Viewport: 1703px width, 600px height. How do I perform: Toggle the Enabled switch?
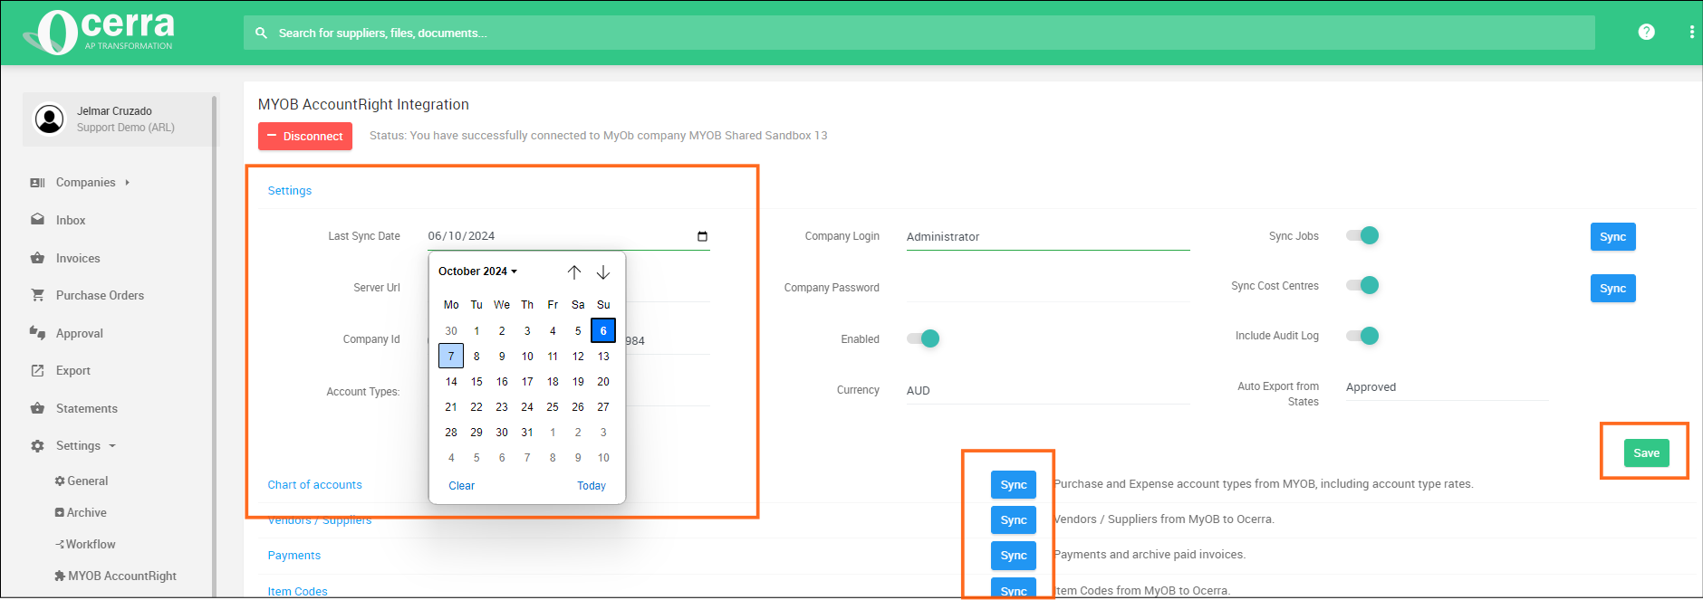coord(923,338)
